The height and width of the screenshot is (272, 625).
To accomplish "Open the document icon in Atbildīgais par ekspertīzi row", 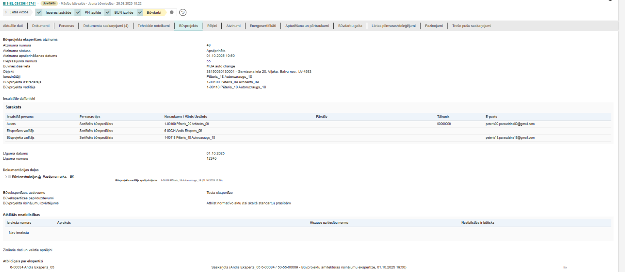I will [565, 268].
